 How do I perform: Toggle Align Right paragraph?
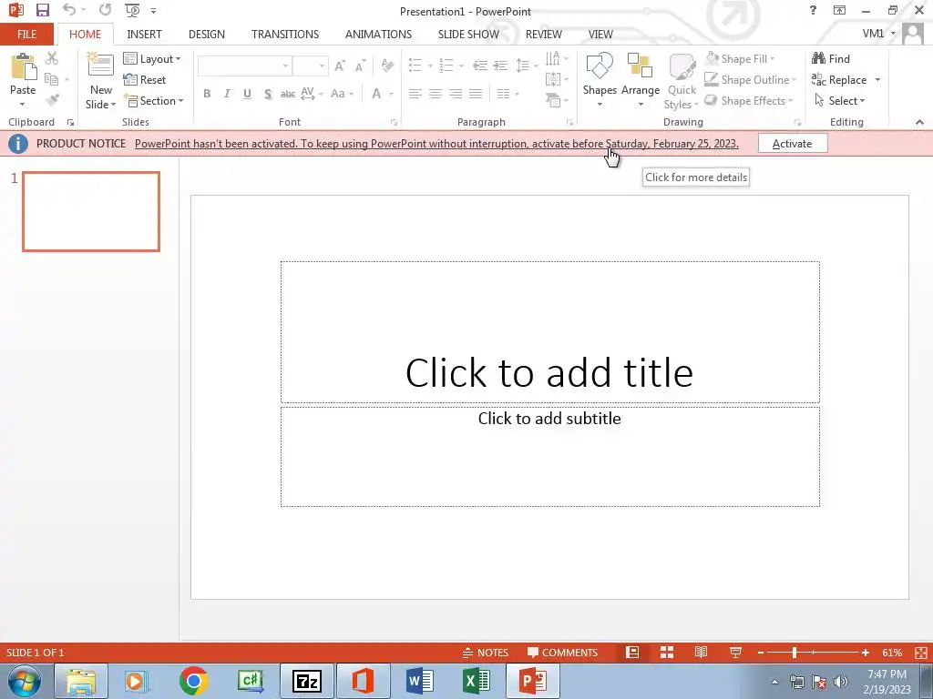click(456, 94)
